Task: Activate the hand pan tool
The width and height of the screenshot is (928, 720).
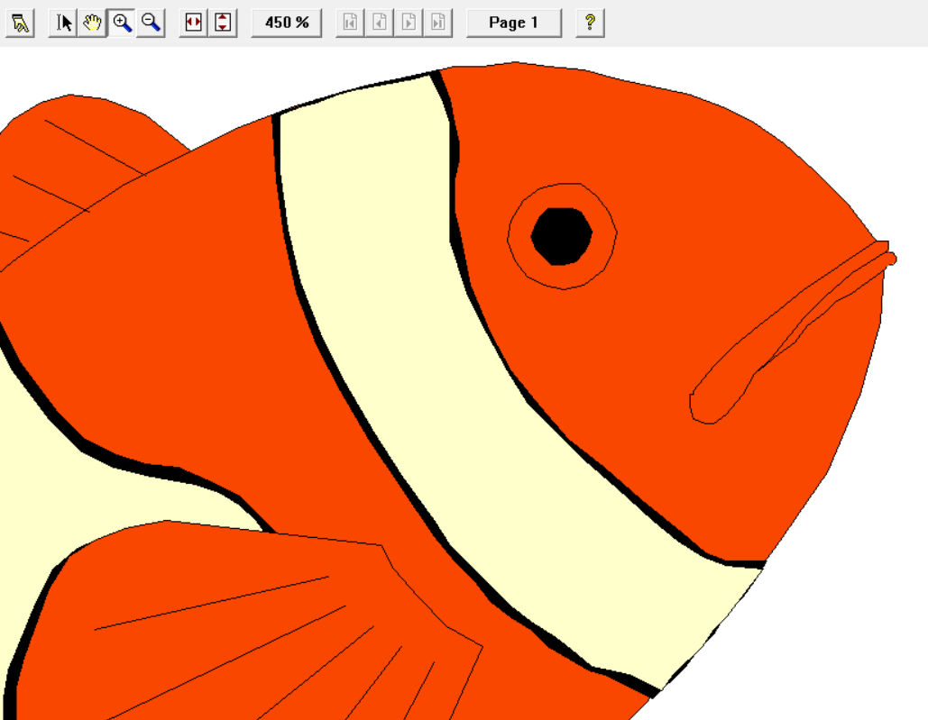Action: pyautogui.click(x=92, y=23)
